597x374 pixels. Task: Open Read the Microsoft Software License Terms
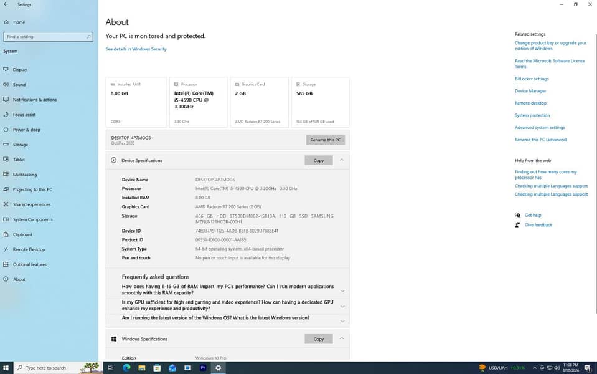point(550,64)
